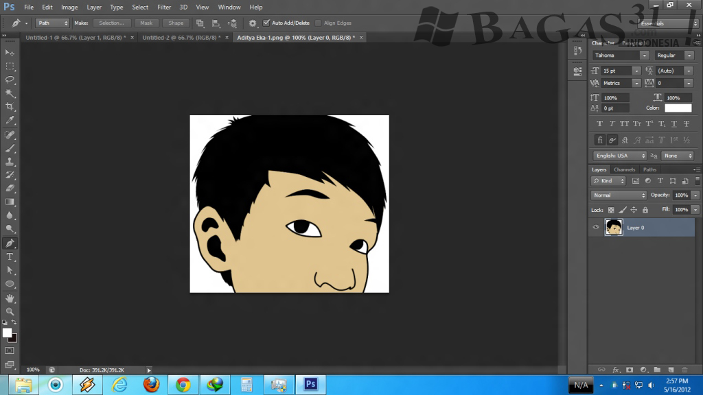Select the Hand tool
Image resolution: width=703 pixels, height=395 pixels.
point(10,298)
